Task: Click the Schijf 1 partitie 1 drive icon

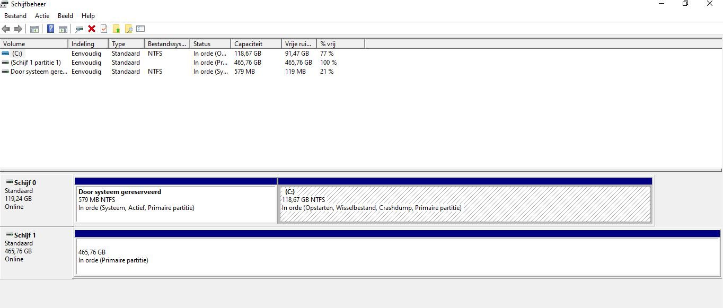Action: point(5,63)
